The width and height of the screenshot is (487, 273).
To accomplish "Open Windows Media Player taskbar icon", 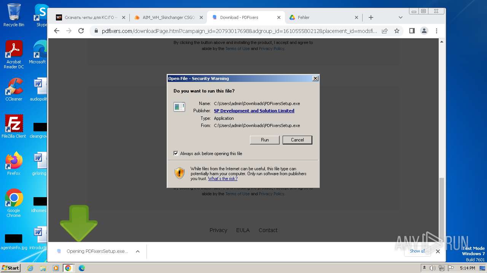I will pyautogui.click(x=56, y=268).
